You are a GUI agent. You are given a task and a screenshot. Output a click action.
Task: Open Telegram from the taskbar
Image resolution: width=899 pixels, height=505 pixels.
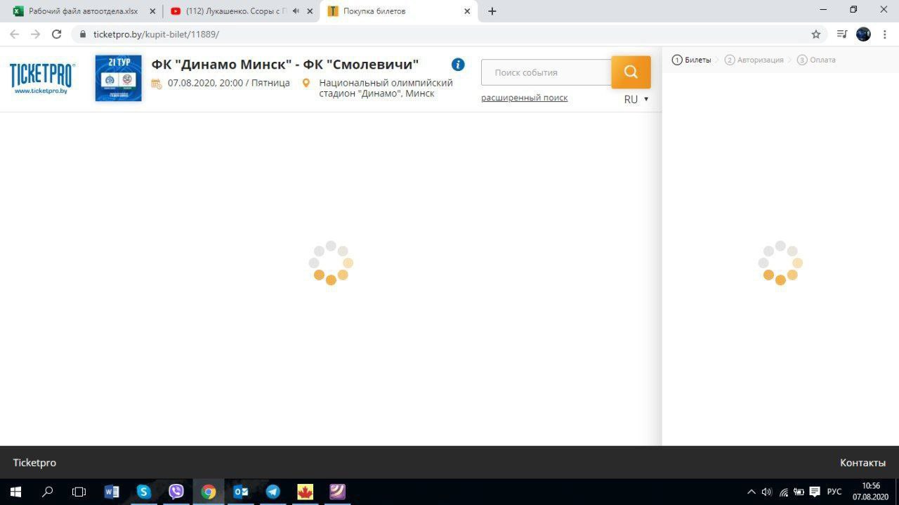273,492
